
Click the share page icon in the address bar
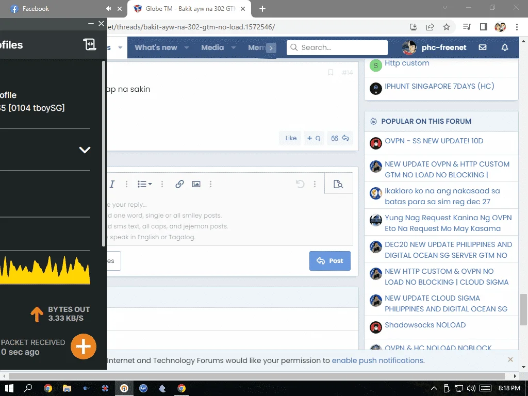pyautogui.click(x=430, y=27)
